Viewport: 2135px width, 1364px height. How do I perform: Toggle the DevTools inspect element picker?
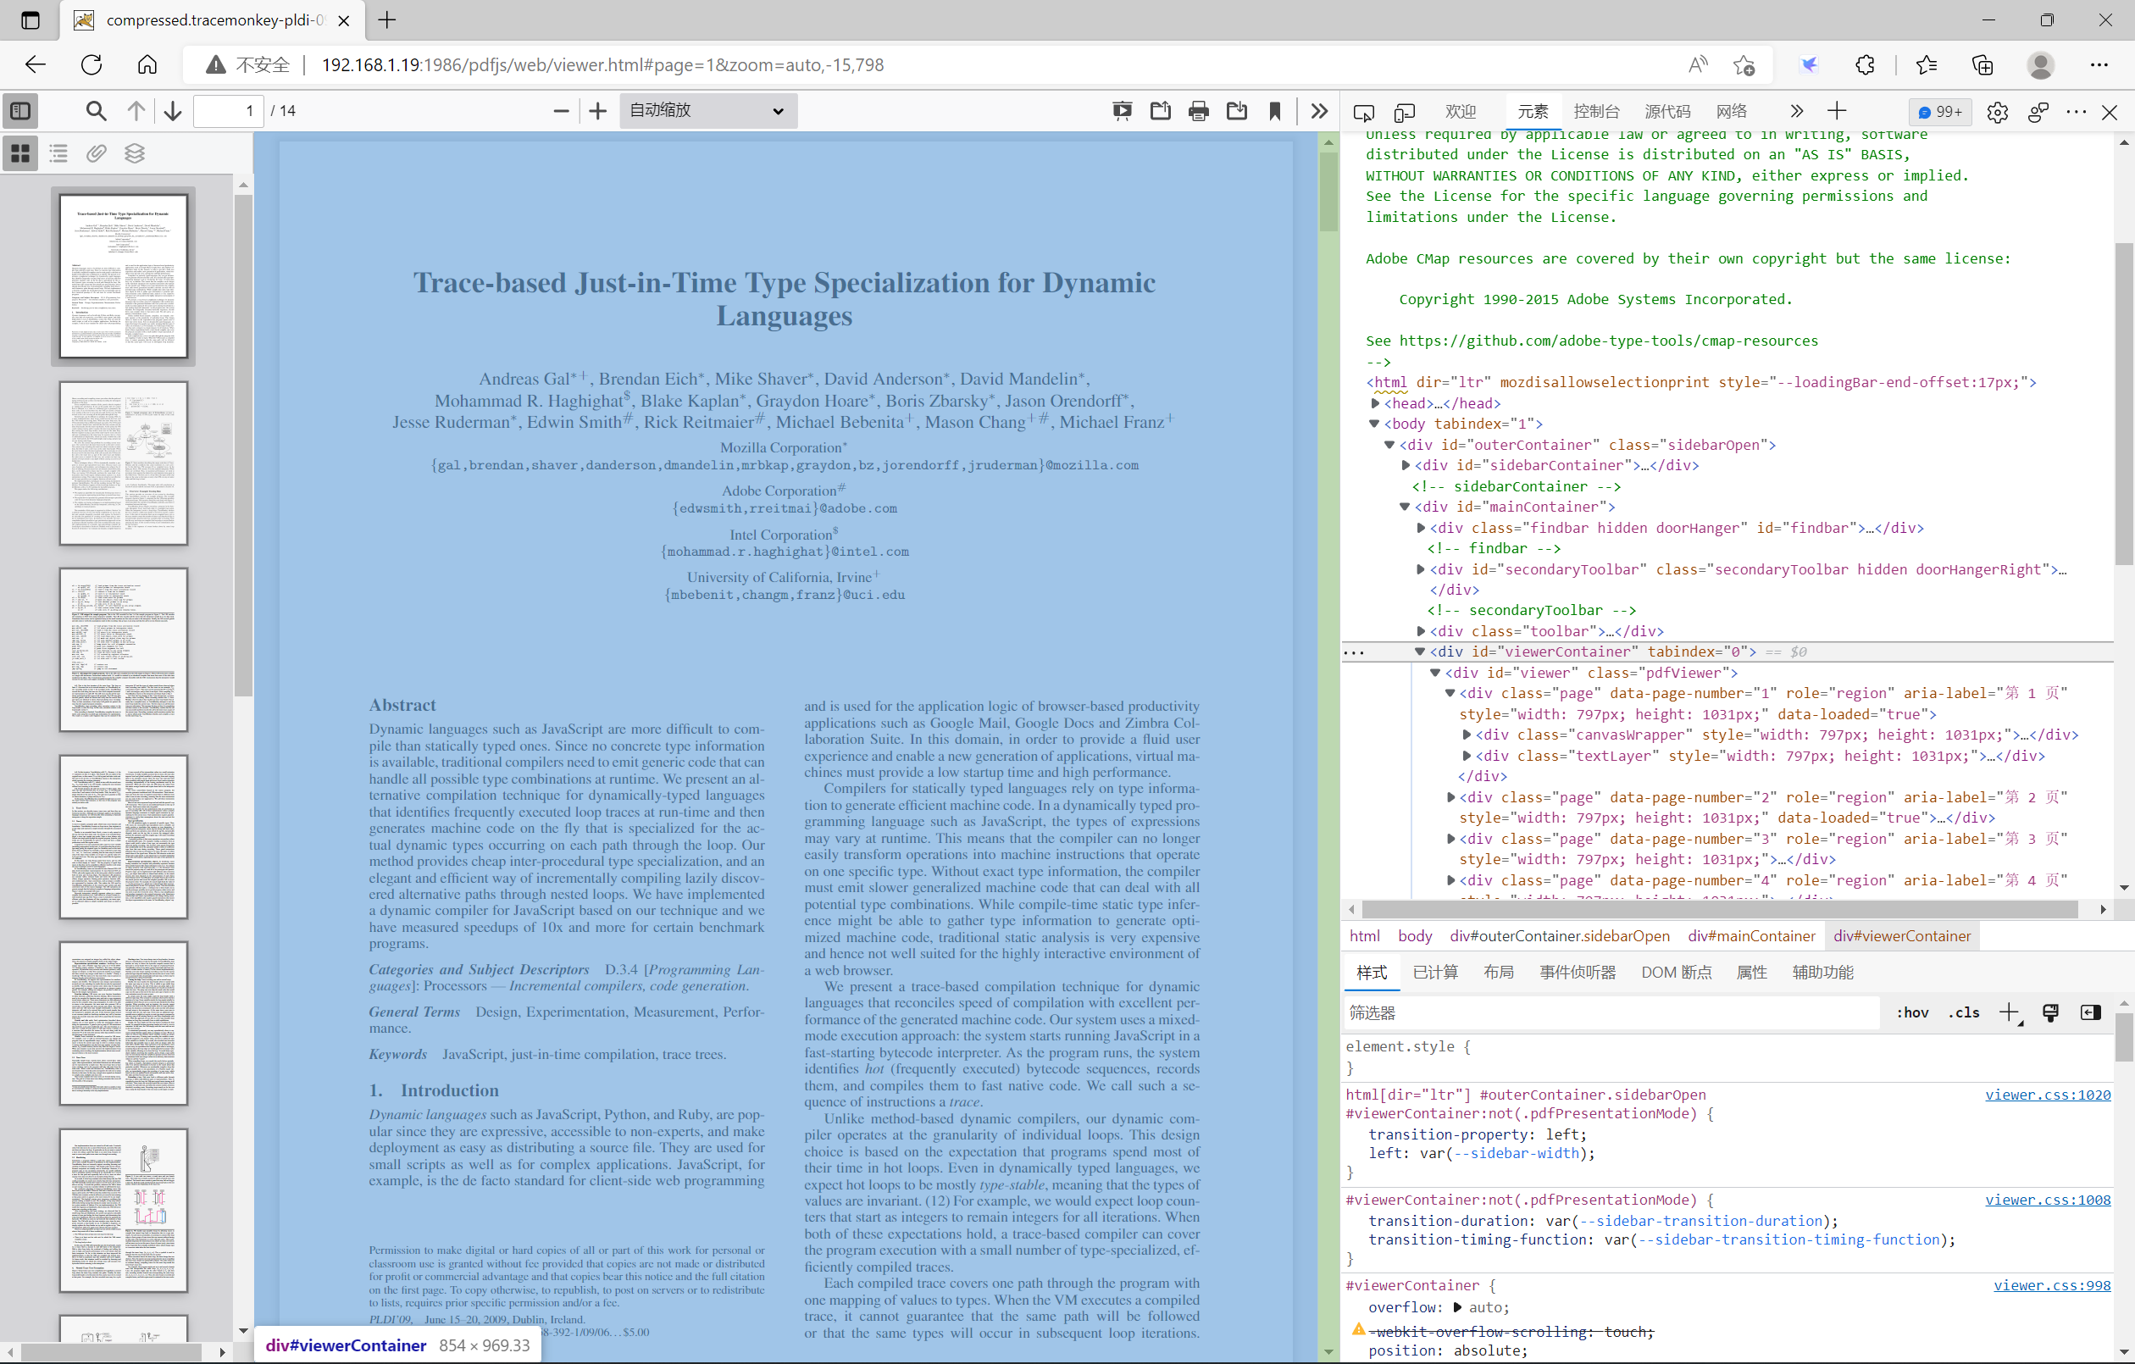click(x=1364, y=113)
